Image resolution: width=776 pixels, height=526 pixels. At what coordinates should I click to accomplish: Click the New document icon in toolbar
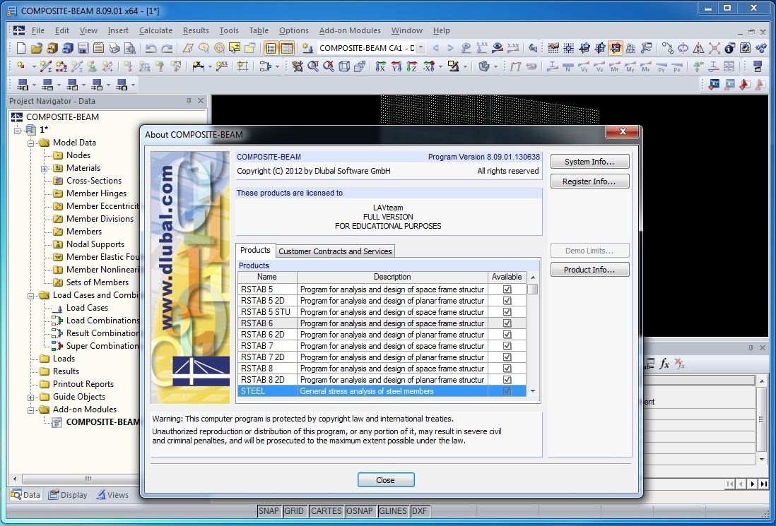[x=21, y=48]
